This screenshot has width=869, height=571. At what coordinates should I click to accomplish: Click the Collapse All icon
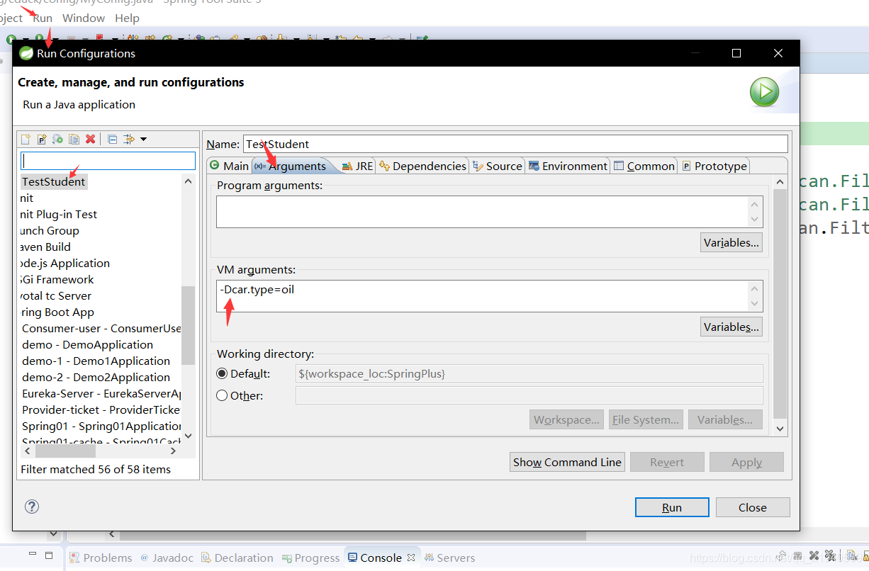click(112, 139)
